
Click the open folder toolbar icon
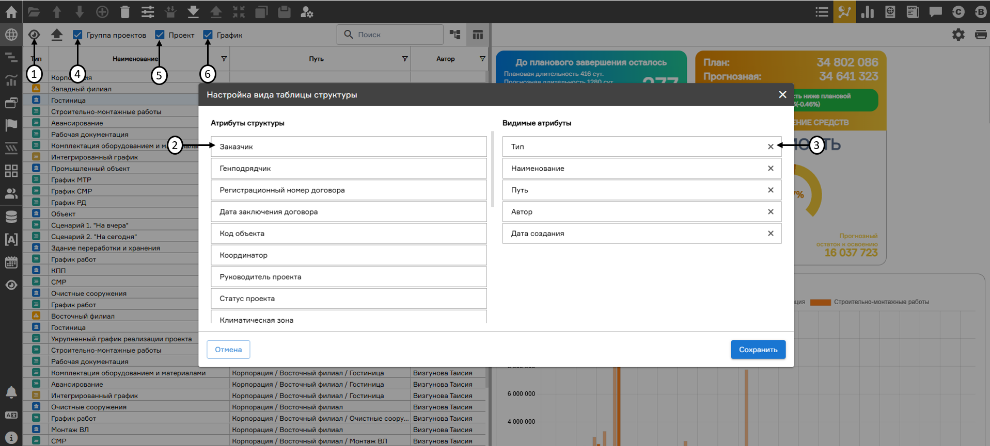point(34,11)
